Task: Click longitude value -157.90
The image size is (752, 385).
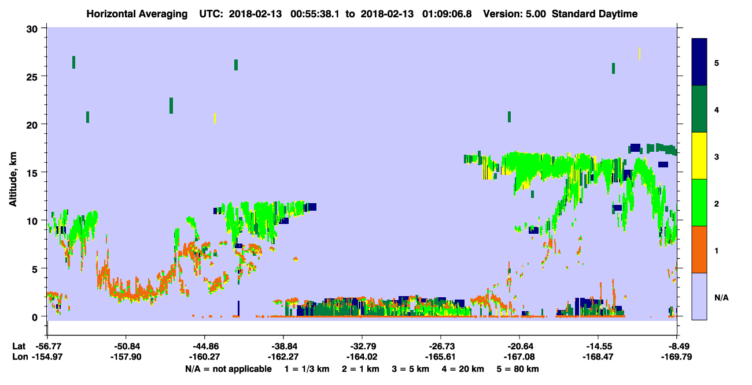Action: (x=126, y=357)
